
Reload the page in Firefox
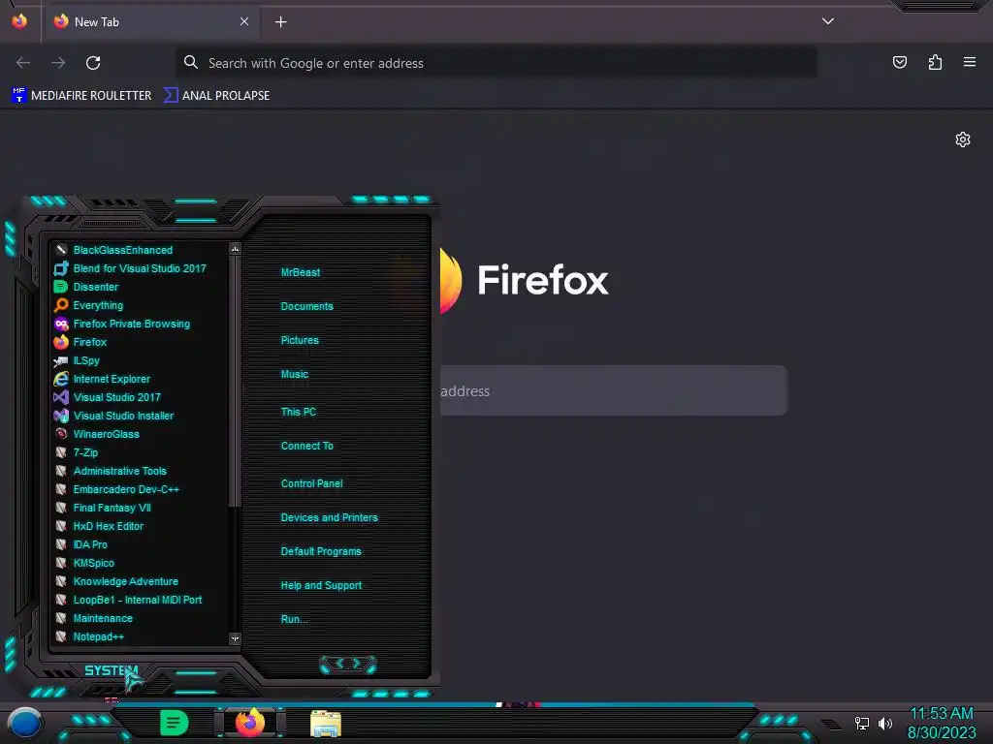(x=93, y=63)
